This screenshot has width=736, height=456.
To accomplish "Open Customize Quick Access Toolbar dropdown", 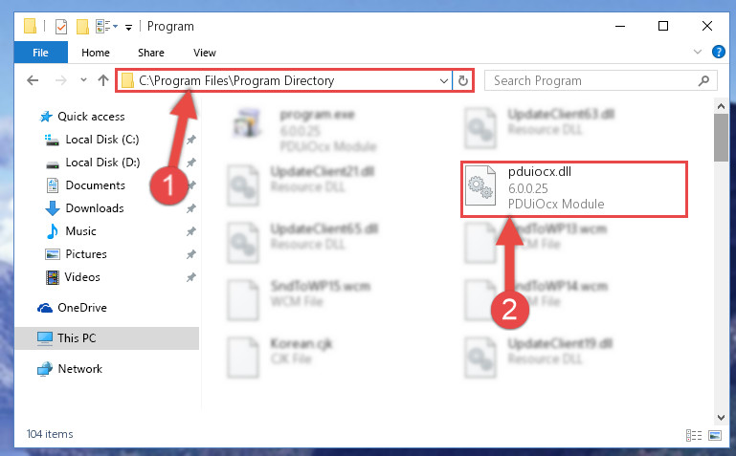I will click(x=128, y=28).
